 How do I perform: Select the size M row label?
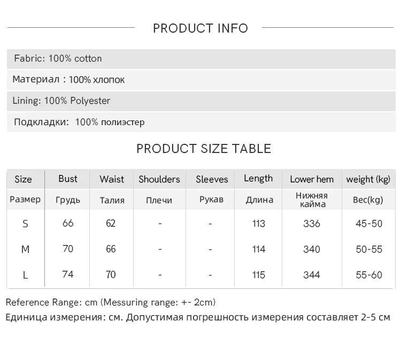[25, 249]
